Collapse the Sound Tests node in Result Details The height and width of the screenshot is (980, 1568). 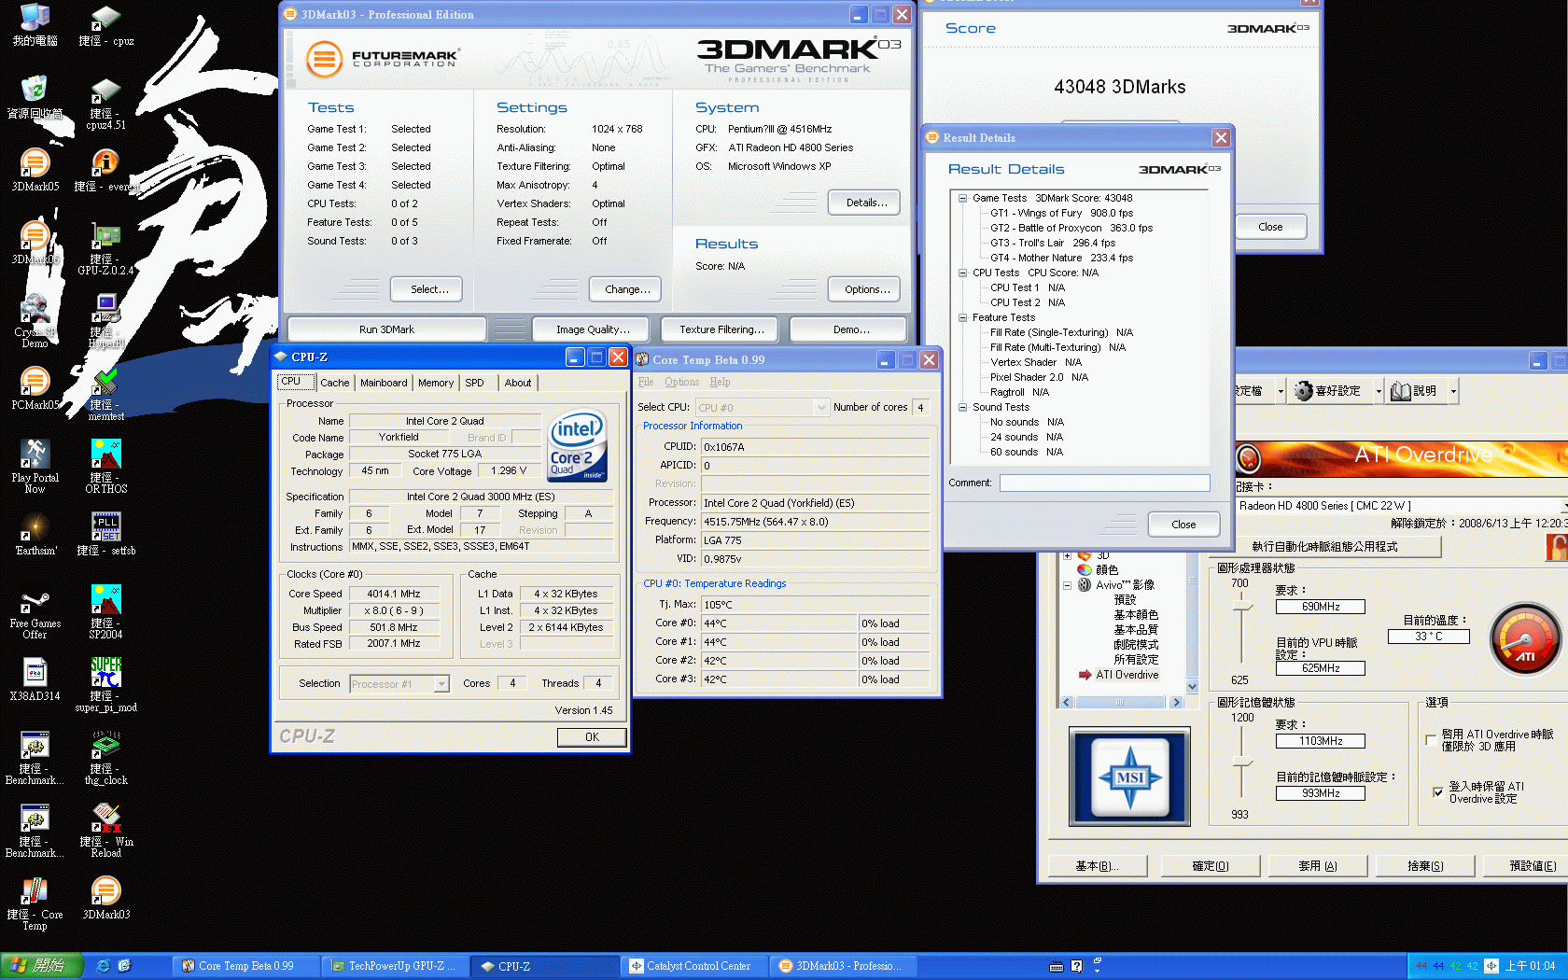click(x=962, y=407)
